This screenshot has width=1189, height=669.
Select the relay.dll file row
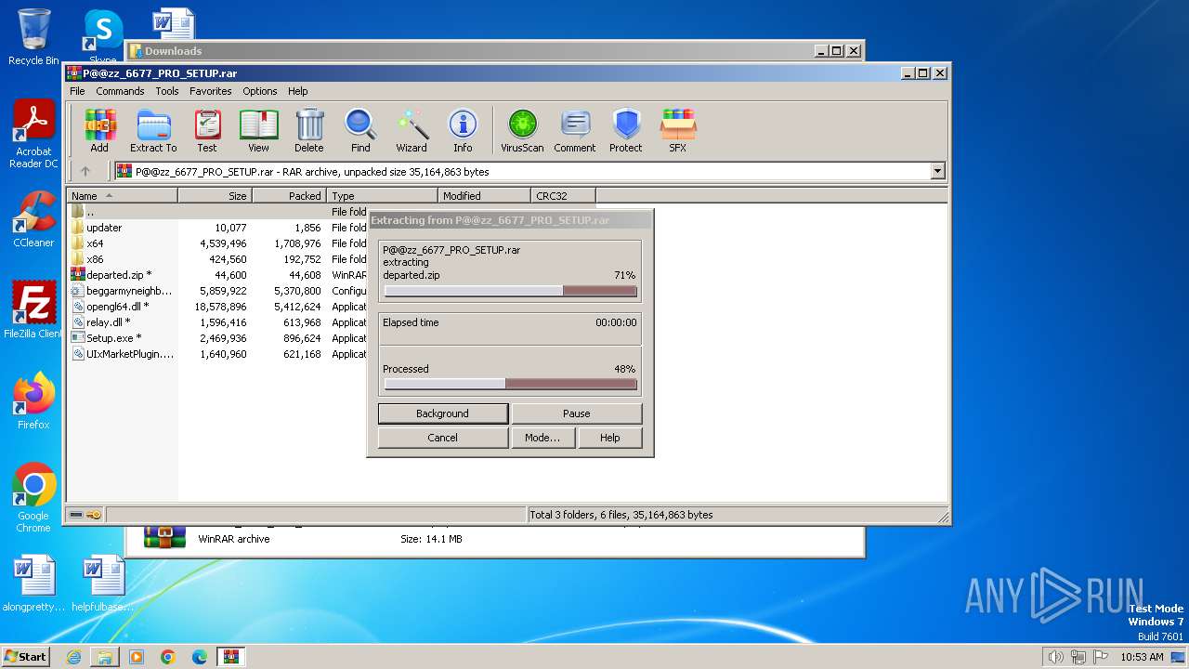pos(218,322)
